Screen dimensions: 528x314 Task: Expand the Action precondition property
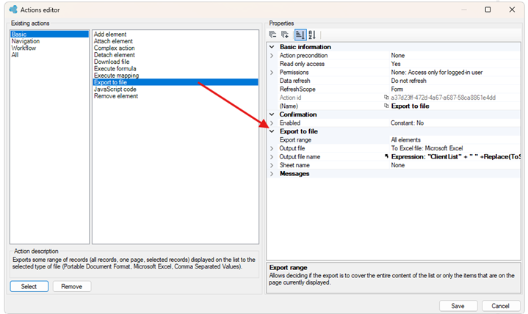coord(272,55)
